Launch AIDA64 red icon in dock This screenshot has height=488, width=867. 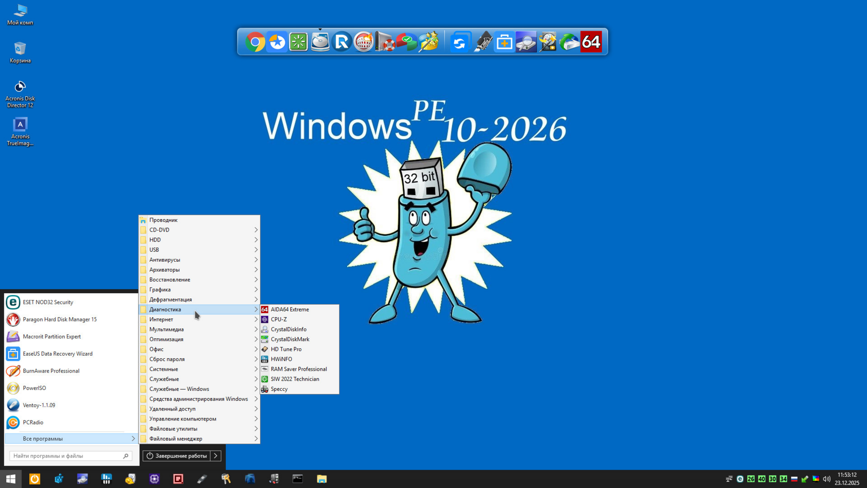591,42
